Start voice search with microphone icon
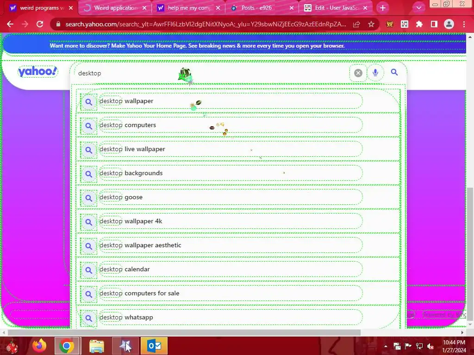Screen dimensions: 474x355 coord(375,73)
